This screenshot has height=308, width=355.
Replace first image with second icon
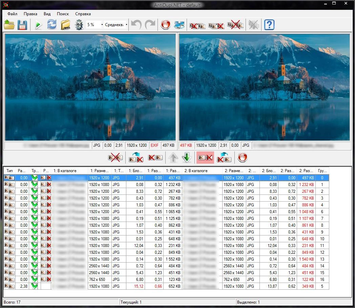click(224, 158)
